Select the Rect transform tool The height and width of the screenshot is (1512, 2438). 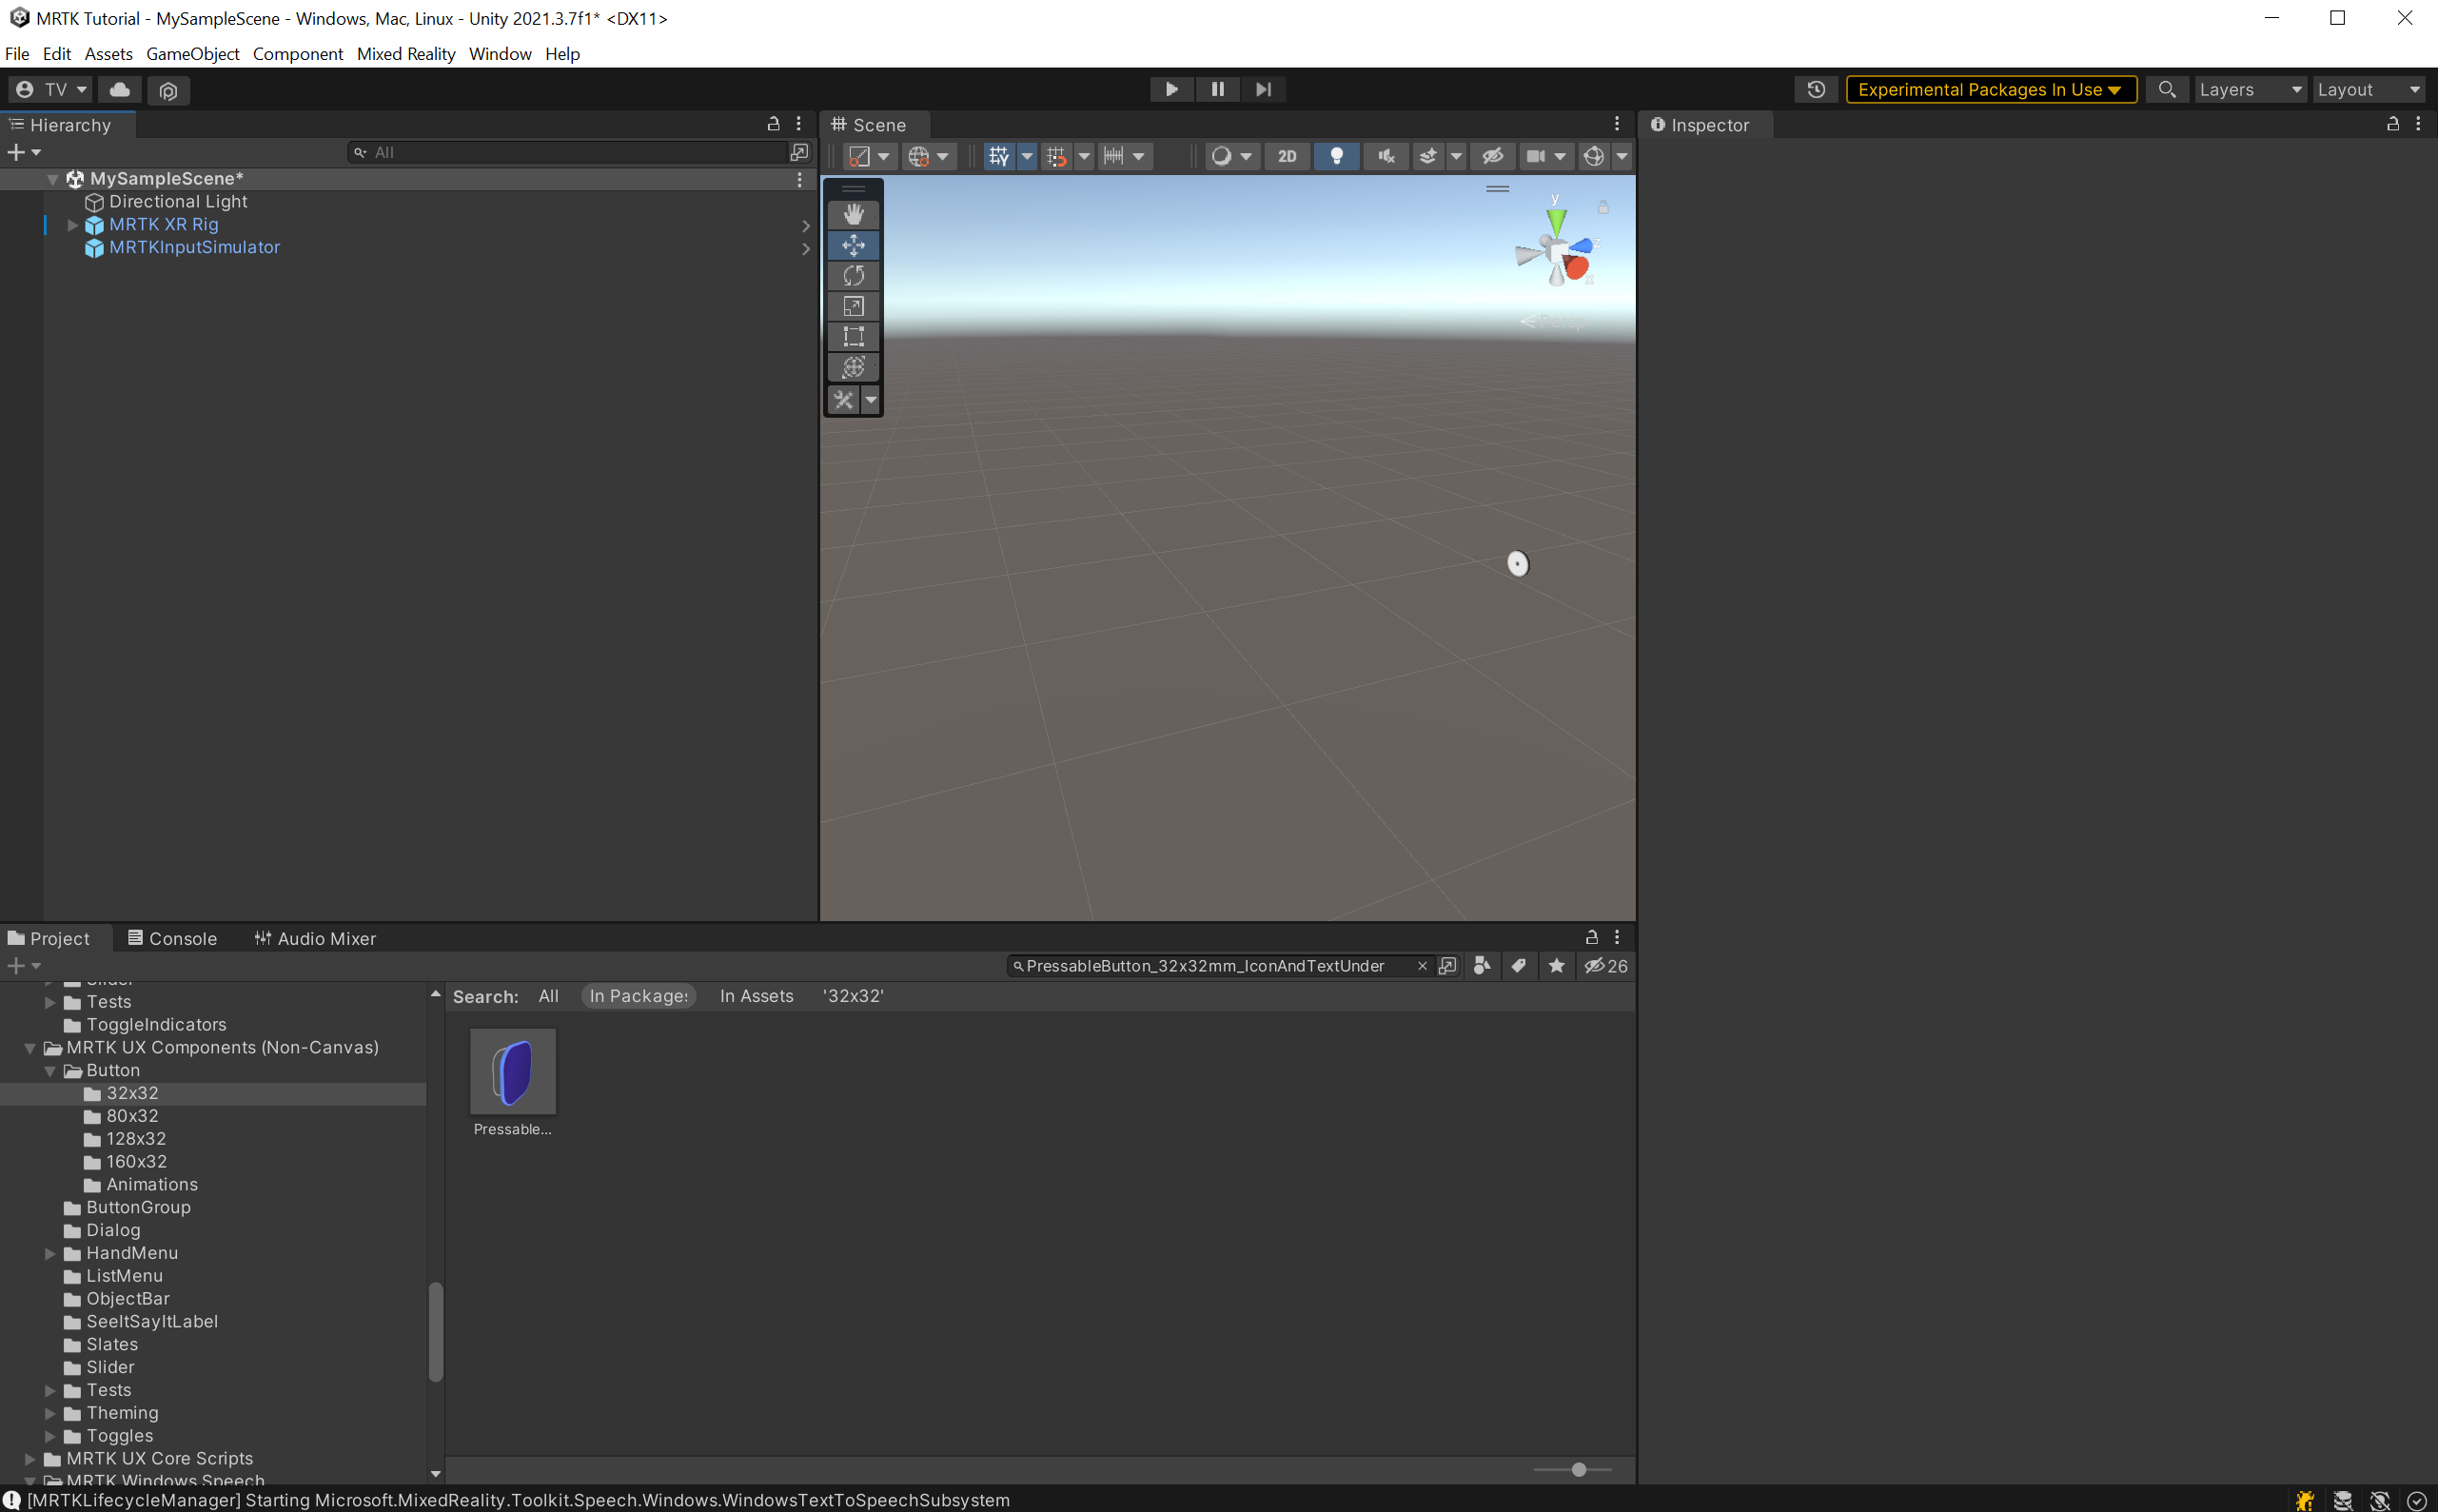tap(853, 336)
